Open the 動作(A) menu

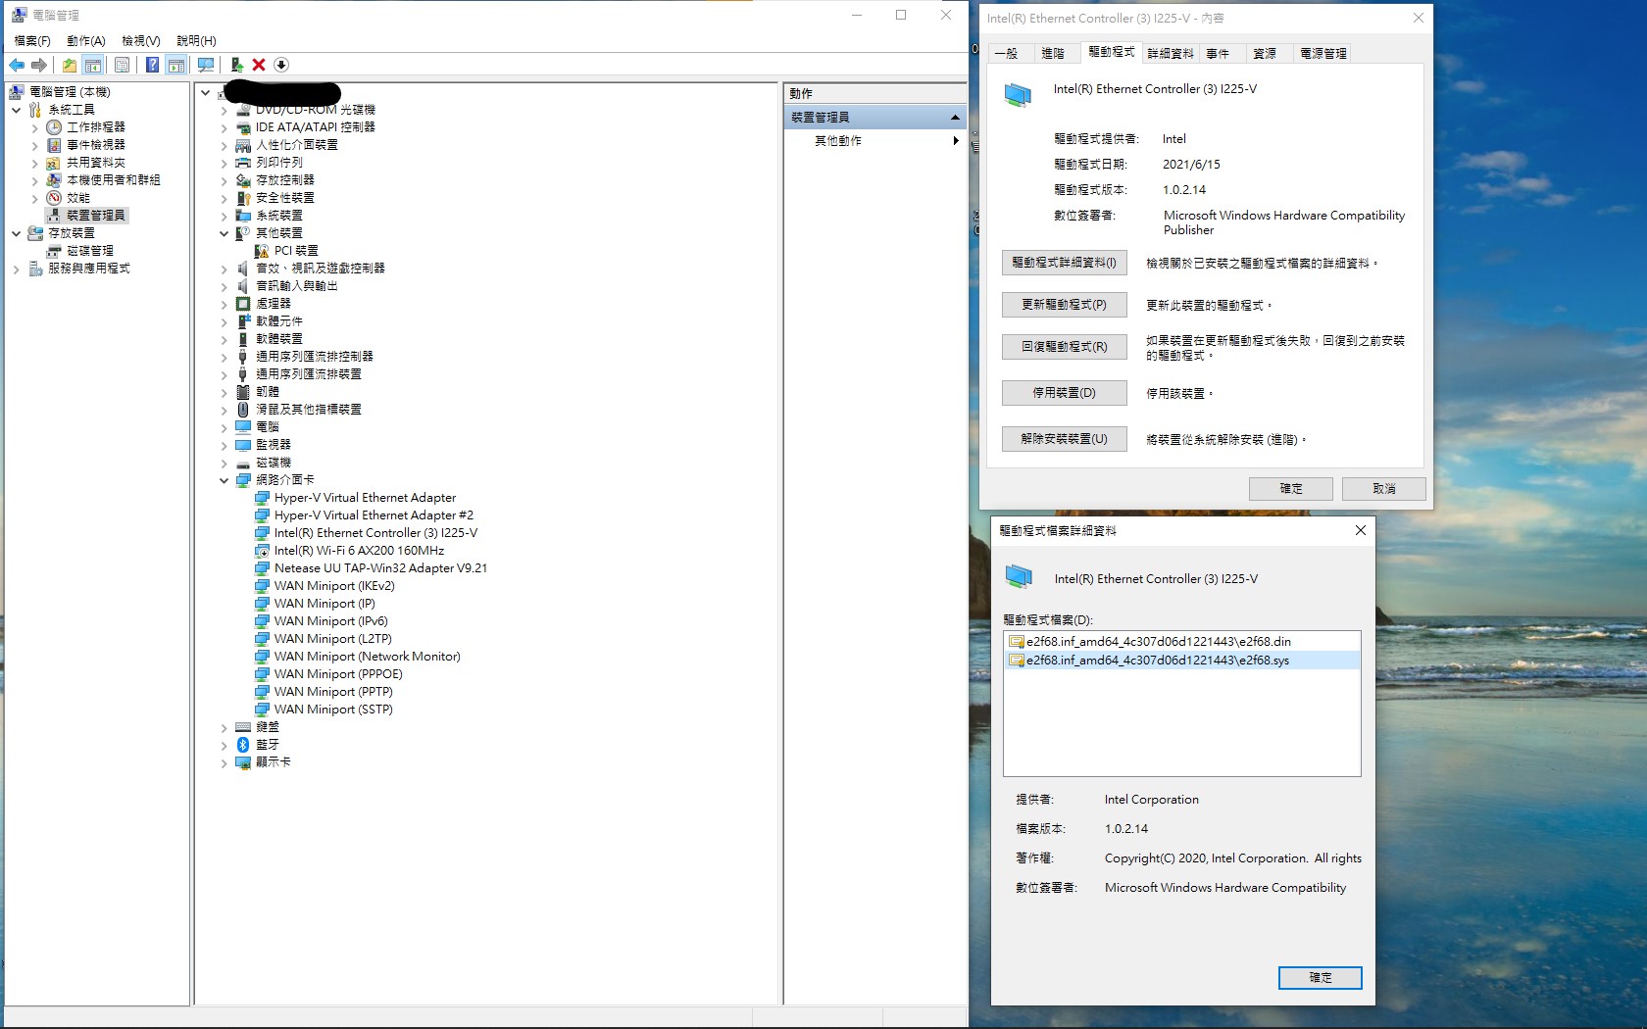coord(85,40)
